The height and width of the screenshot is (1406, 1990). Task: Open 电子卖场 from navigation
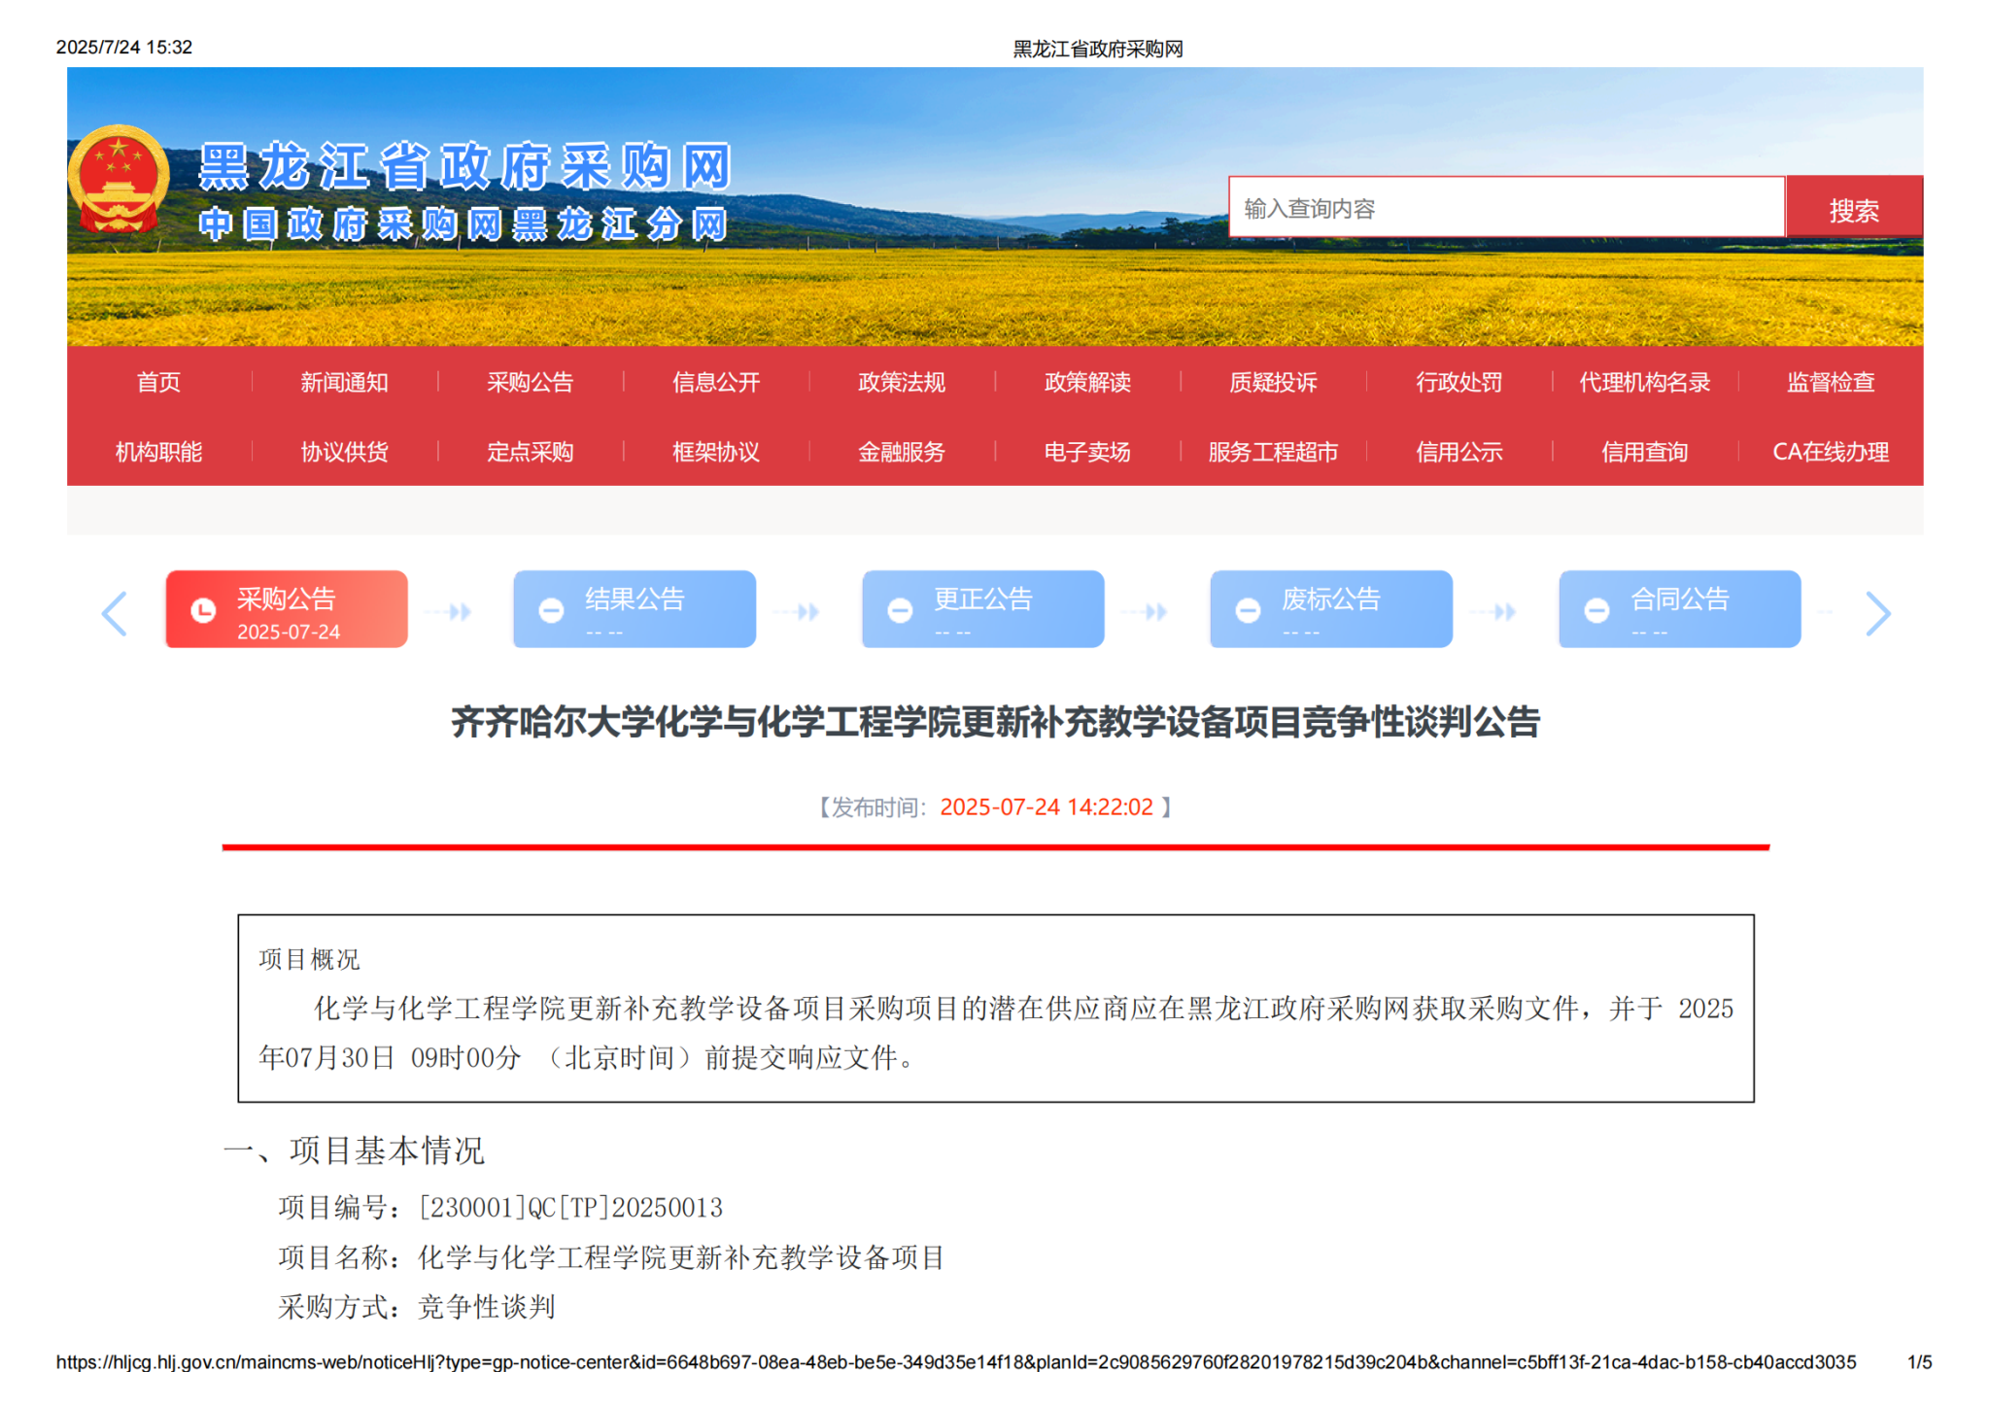click(x=1086, y=452)
